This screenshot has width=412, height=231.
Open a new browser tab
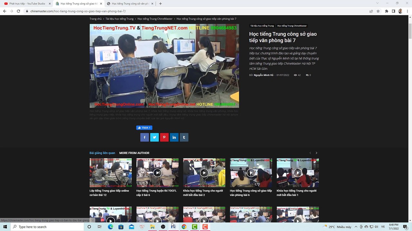click(160, 4)
